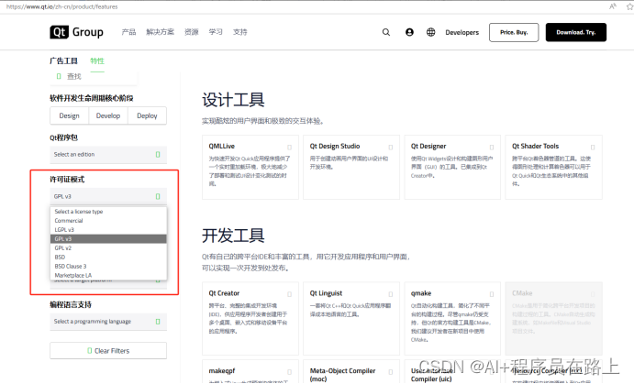Open the qmake feature card
This screenshot has width=634, height=384.
pyautogui.click(x=452, y=319)
